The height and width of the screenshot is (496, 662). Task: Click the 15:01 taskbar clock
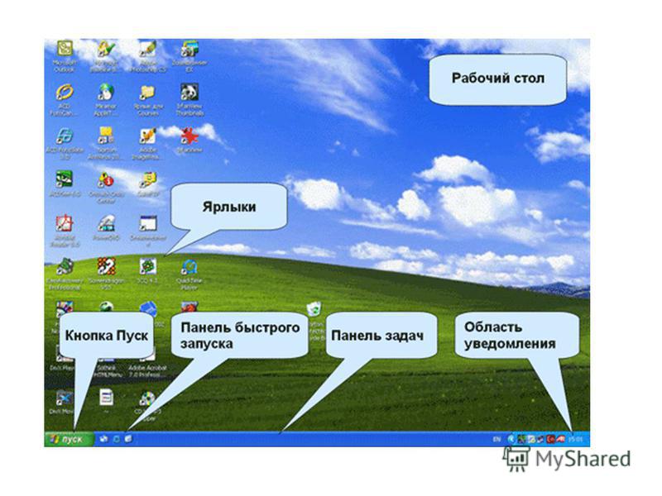(x=575, y=440)
